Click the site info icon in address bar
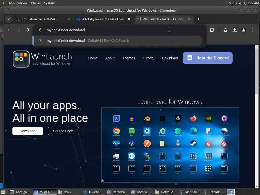The image size is (260, 195). tap(40, 30)
